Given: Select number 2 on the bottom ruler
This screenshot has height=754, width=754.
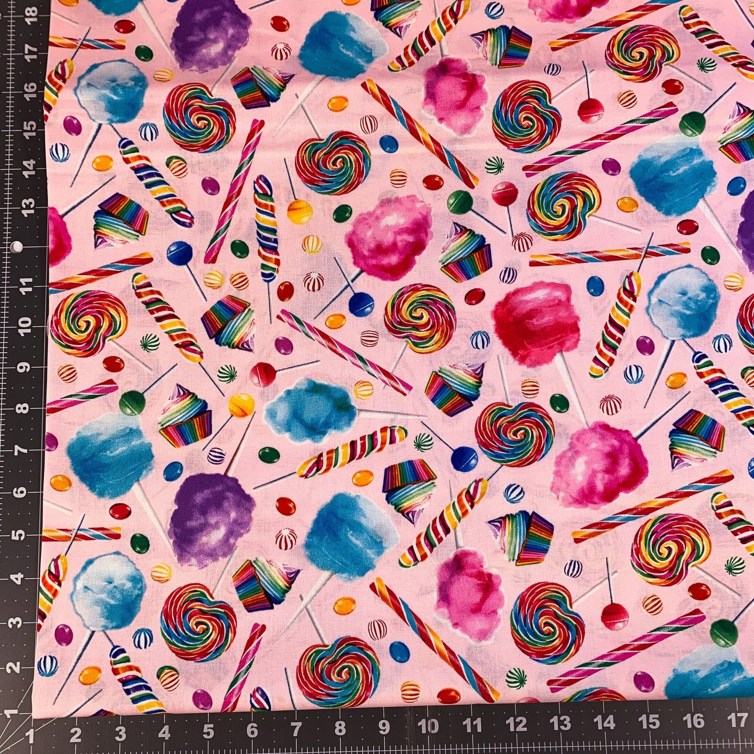Looking at the screenshot, I should (x=77, y=734).
